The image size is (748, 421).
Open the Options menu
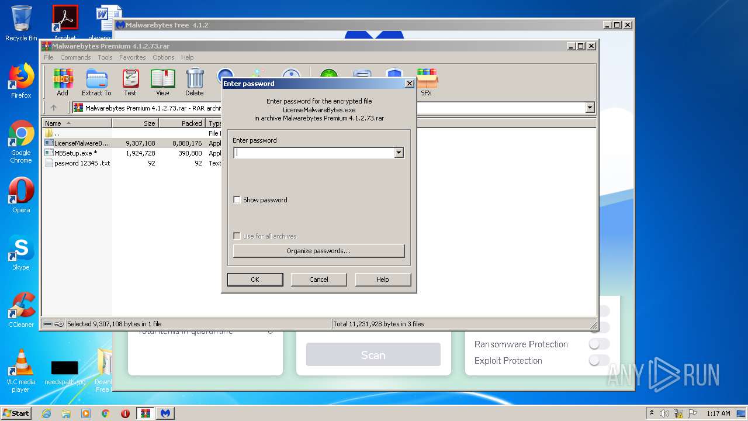(164, 57)
